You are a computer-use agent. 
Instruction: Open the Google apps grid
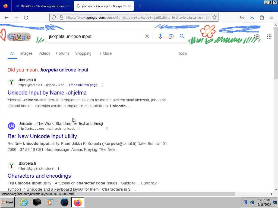click(x=269, y=37)
